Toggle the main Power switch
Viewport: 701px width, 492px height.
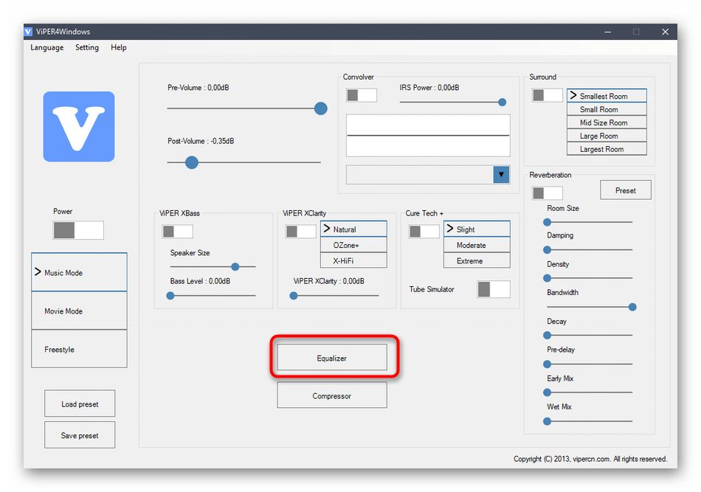tap(78, 230)
